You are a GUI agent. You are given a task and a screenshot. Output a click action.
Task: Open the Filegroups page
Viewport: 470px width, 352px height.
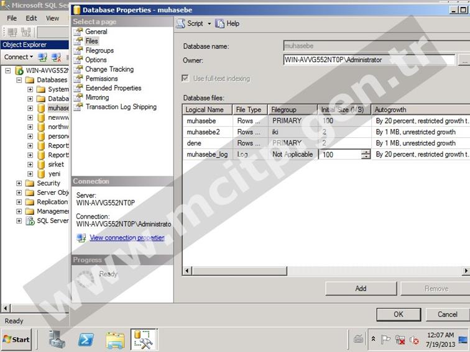[99, 50]
